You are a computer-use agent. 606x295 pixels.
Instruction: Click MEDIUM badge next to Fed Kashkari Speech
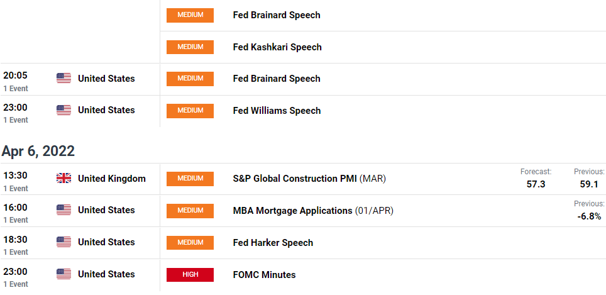(x=190, y=47)
